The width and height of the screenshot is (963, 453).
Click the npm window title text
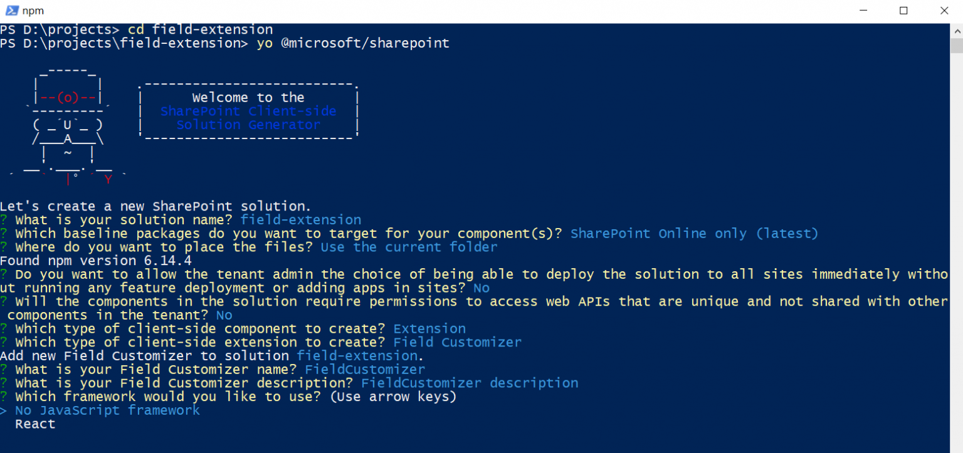(33, 10)
